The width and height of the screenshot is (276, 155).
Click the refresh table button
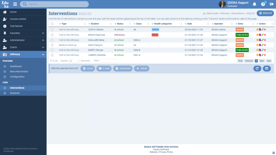(x=256, y=68)
